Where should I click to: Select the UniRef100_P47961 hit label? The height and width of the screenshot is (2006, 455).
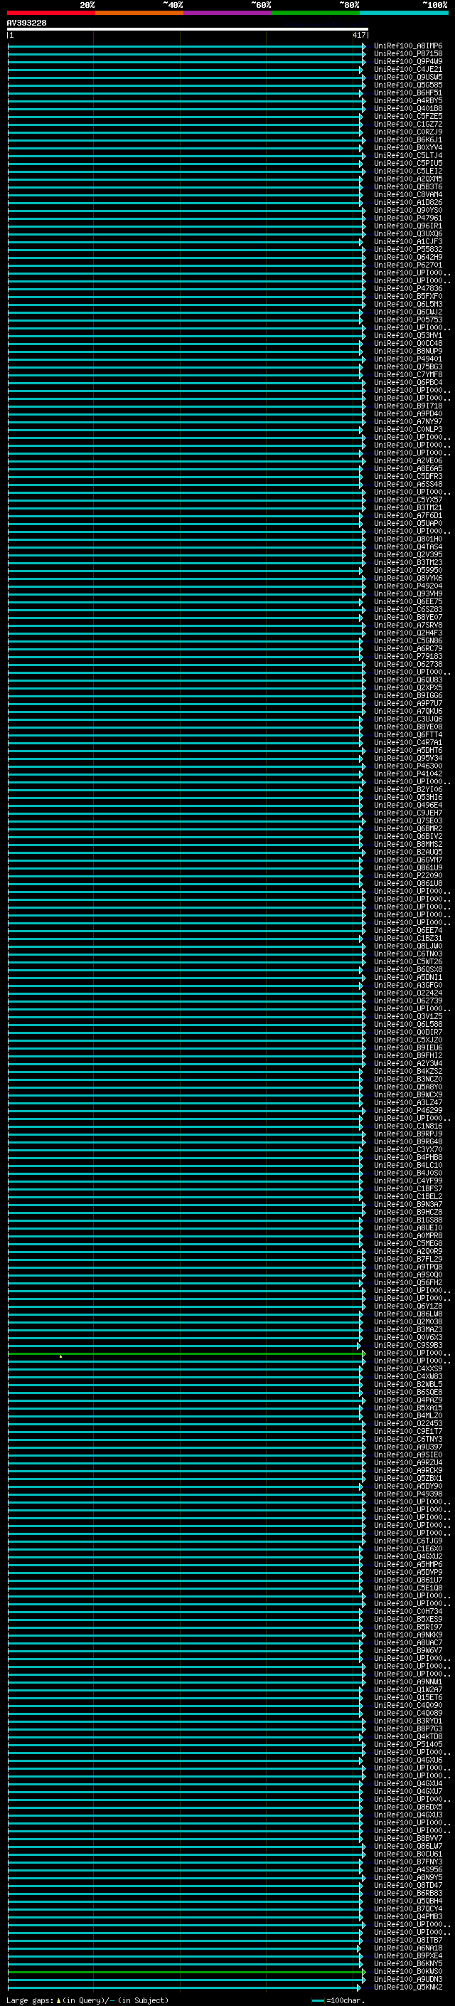click(408, 218)
